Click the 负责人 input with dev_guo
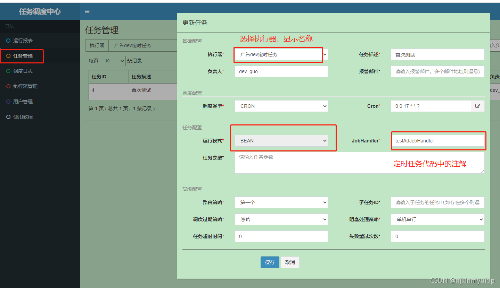The width and height of the screenshot is (500, 288). [281, 71]
